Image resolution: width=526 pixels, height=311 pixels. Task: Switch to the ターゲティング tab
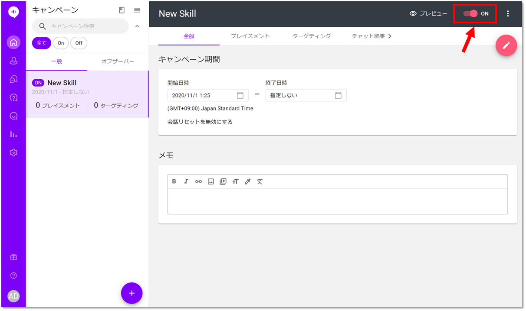(x=312, y=36)
